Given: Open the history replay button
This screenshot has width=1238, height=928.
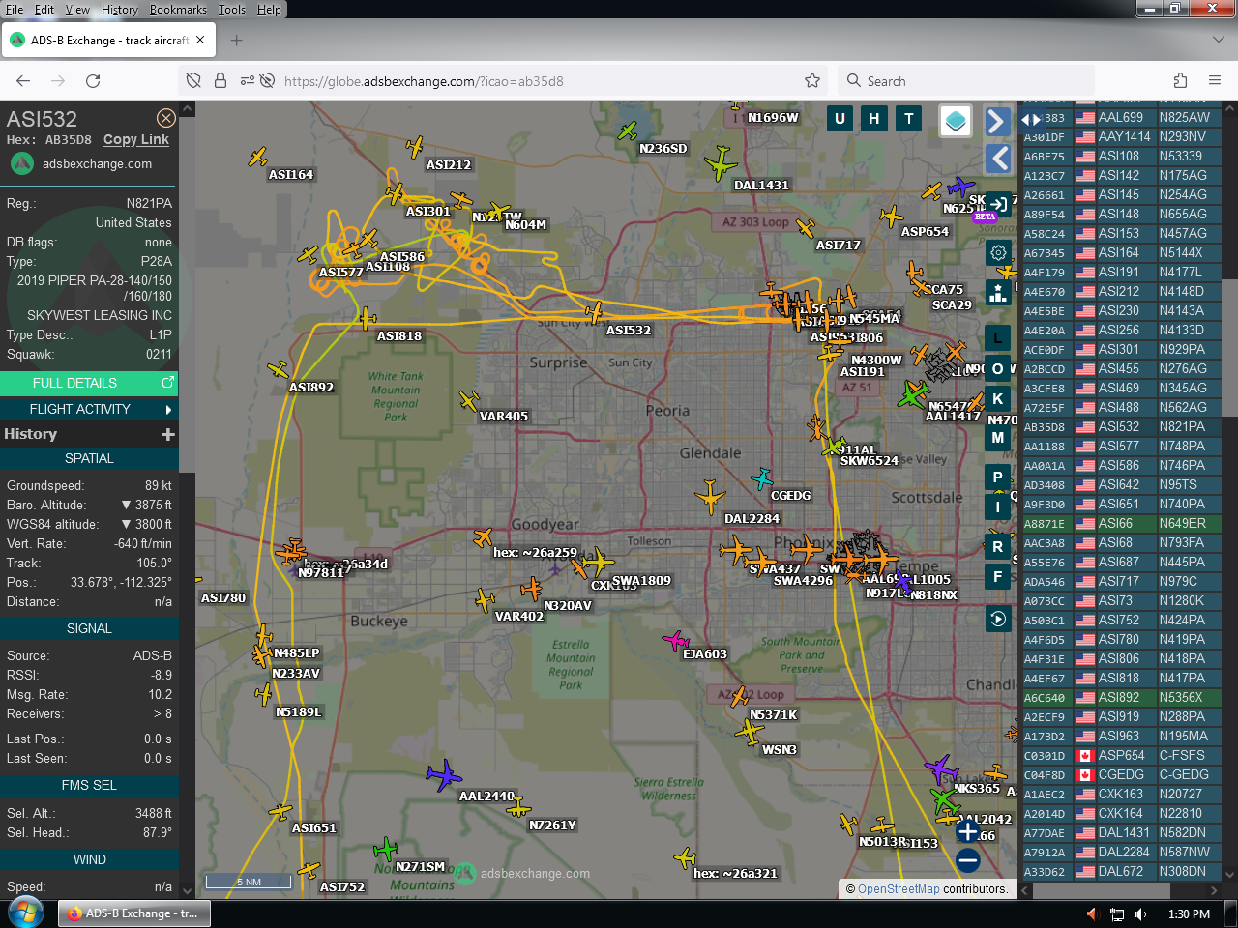Looking at the screenshot, I should tap(998, 619).
